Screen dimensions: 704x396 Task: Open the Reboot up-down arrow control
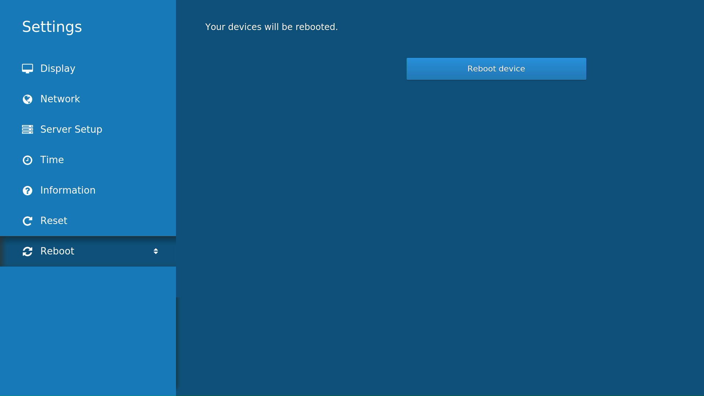(x=155, y=251)
